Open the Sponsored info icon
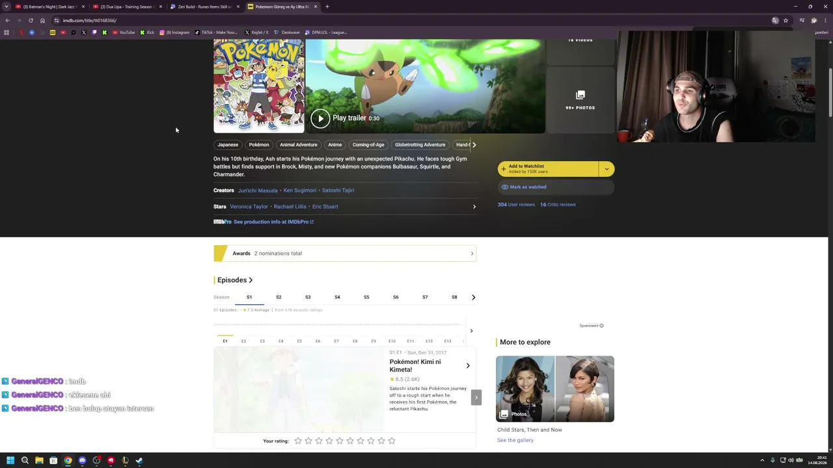The image size is (833, 468). click(601, 326)
